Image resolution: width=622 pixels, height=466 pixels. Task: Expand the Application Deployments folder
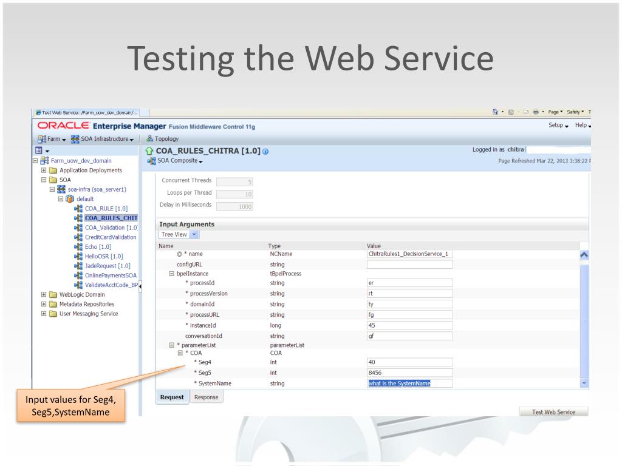[44, 170]
